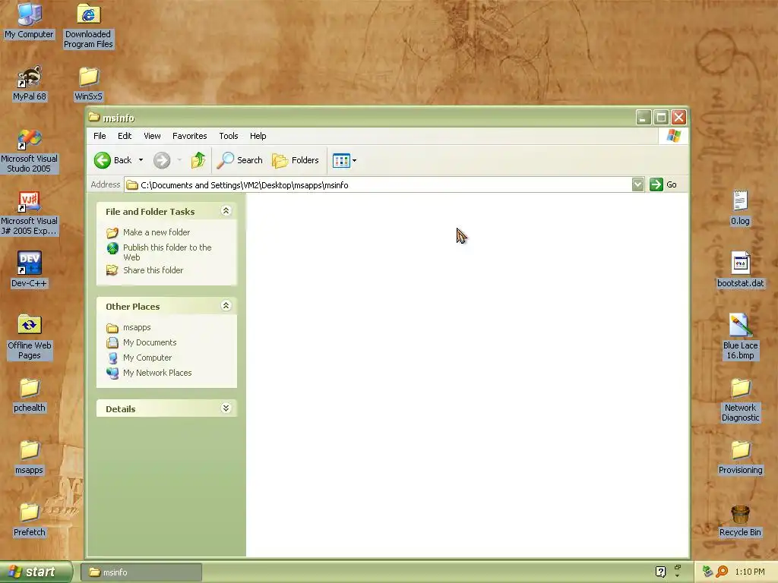Open My Documents from Other Places
This screenshot has width=778, height=583.
point(150,342)
